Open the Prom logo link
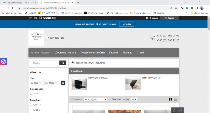This screenshot has width=210, height=113. 48,18
